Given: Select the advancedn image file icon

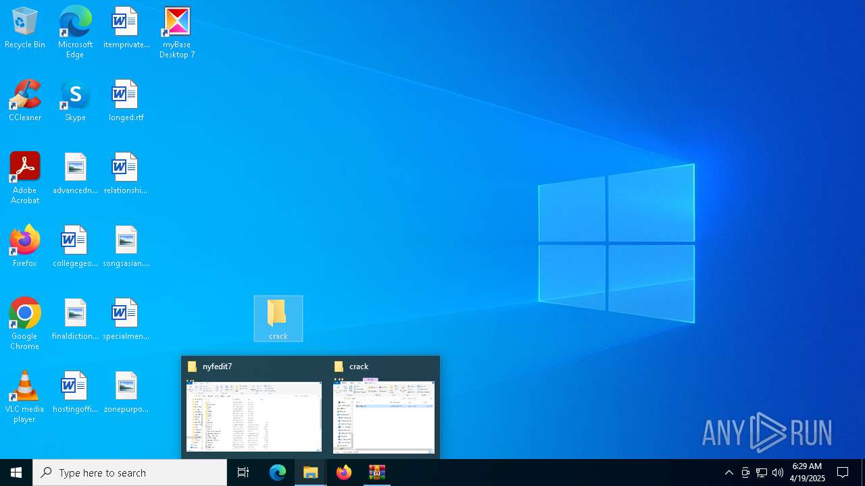Looking at the screenshot, I should pos(75,174).
